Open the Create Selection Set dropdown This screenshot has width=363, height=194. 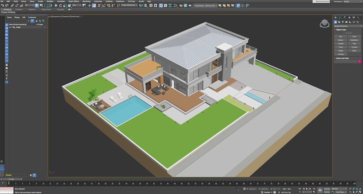point(129,5)
